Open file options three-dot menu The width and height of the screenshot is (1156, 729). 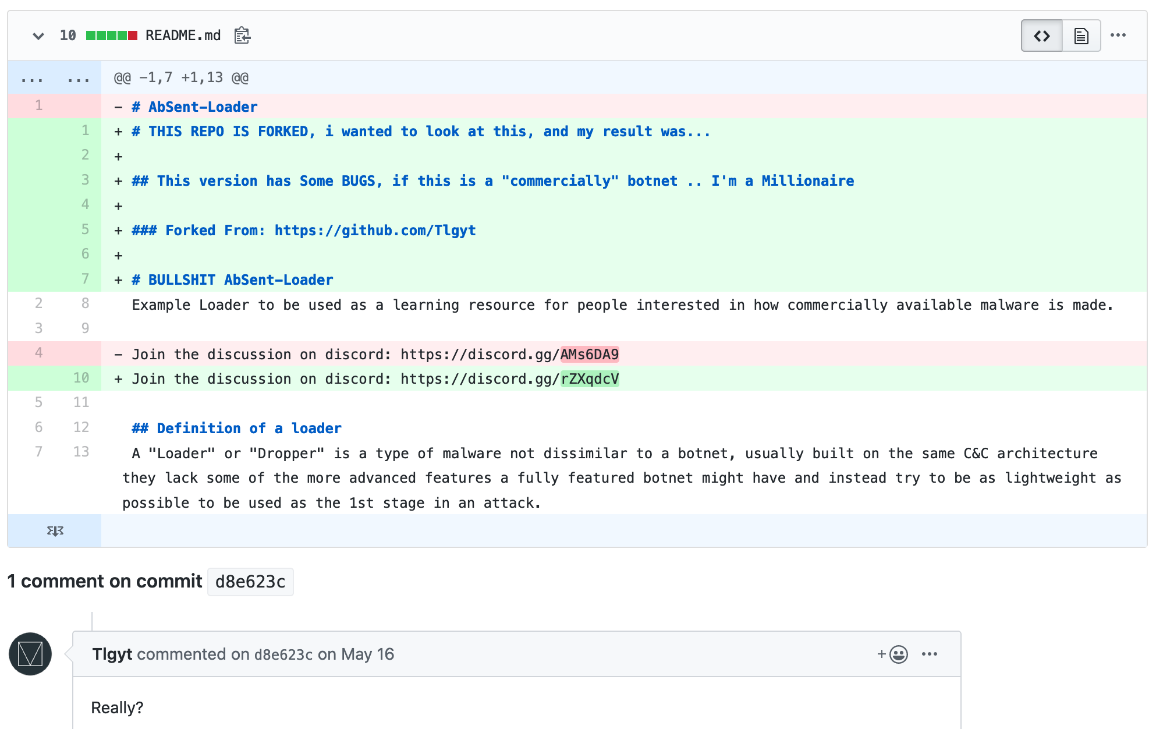tap(1118, 36)
